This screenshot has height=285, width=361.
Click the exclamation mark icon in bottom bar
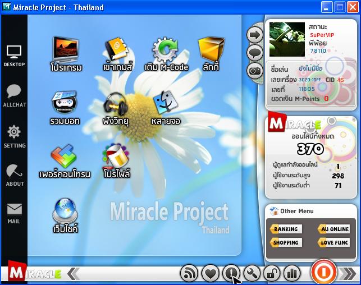[231, 273]
